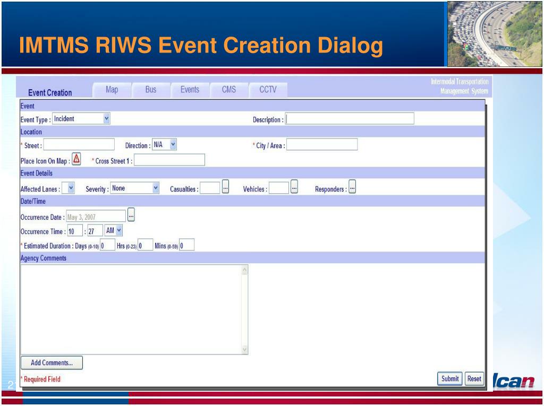The height and width of the screenshot is (406, 544).
Task: Open the Affected Lanes dropdown
Action: click(x=71, y=188)
